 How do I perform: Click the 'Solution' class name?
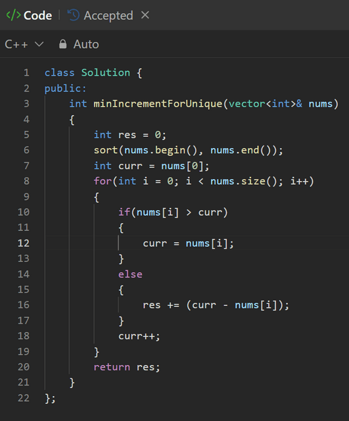[x=106, y=73]
